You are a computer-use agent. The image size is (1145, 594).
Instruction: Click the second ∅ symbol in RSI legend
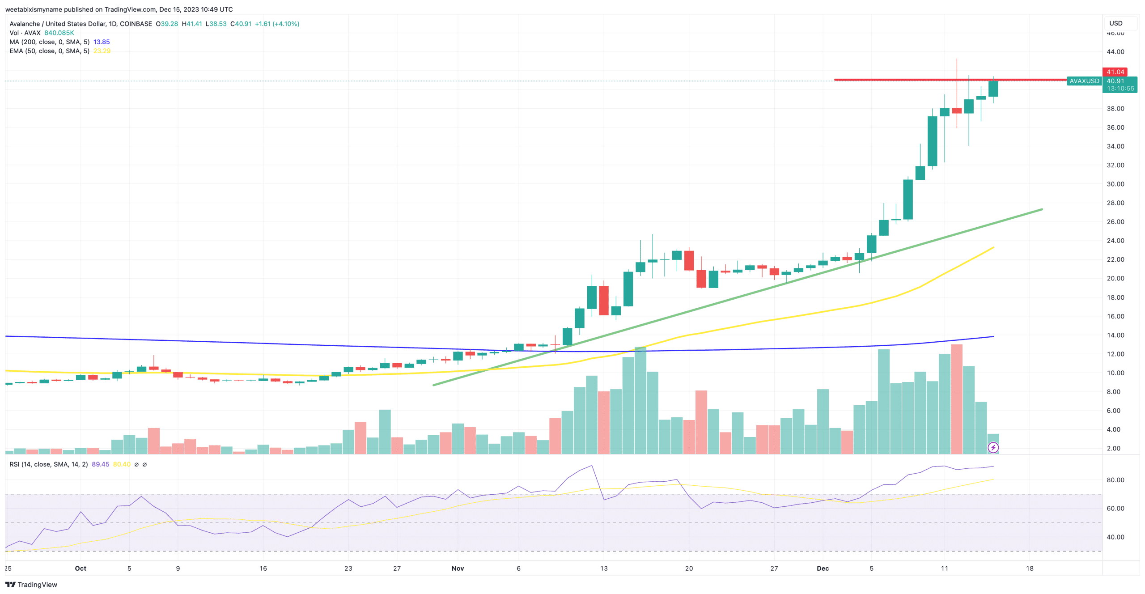144,464
